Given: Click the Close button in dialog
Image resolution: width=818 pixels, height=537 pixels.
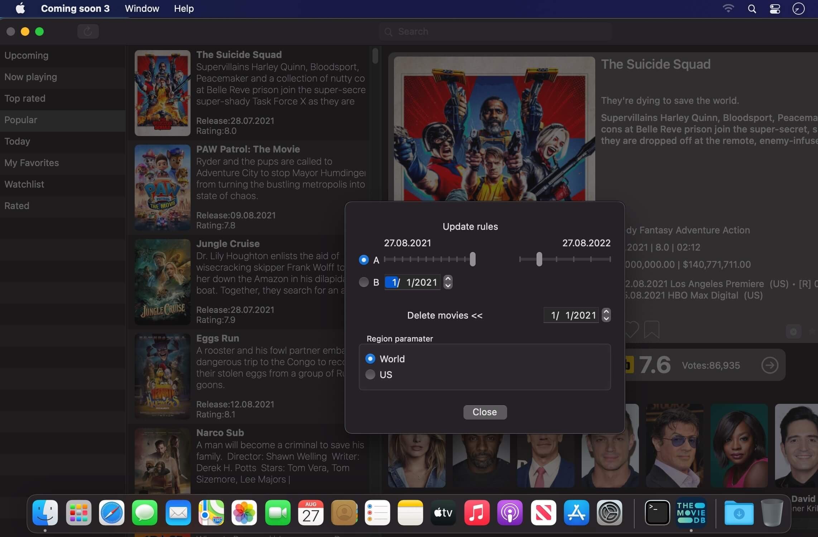Looking at the screenshot, I should pyautogui.click(x=485, y=412).
